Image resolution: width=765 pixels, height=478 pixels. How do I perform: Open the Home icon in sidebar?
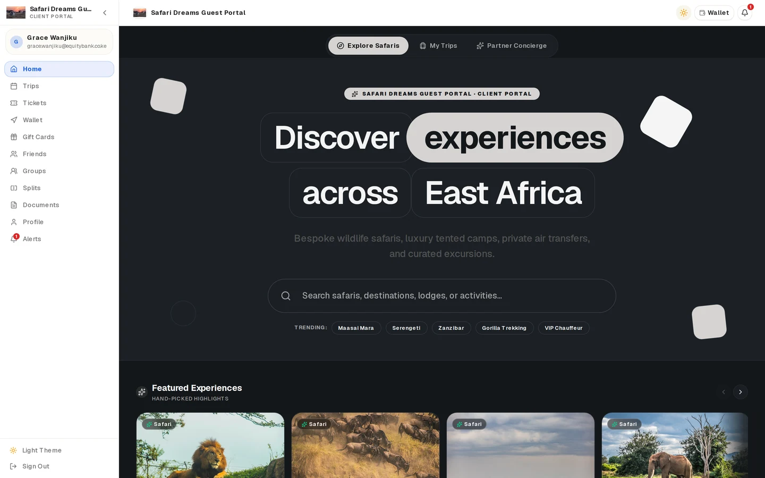[14, 69]
